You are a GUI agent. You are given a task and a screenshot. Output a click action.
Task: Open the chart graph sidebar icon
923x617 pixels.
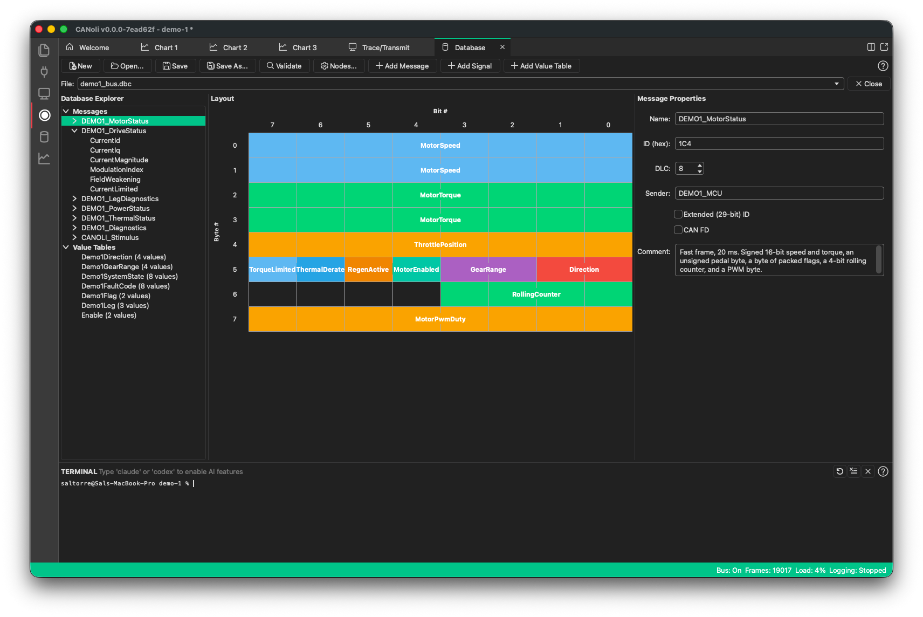(44, 159)
